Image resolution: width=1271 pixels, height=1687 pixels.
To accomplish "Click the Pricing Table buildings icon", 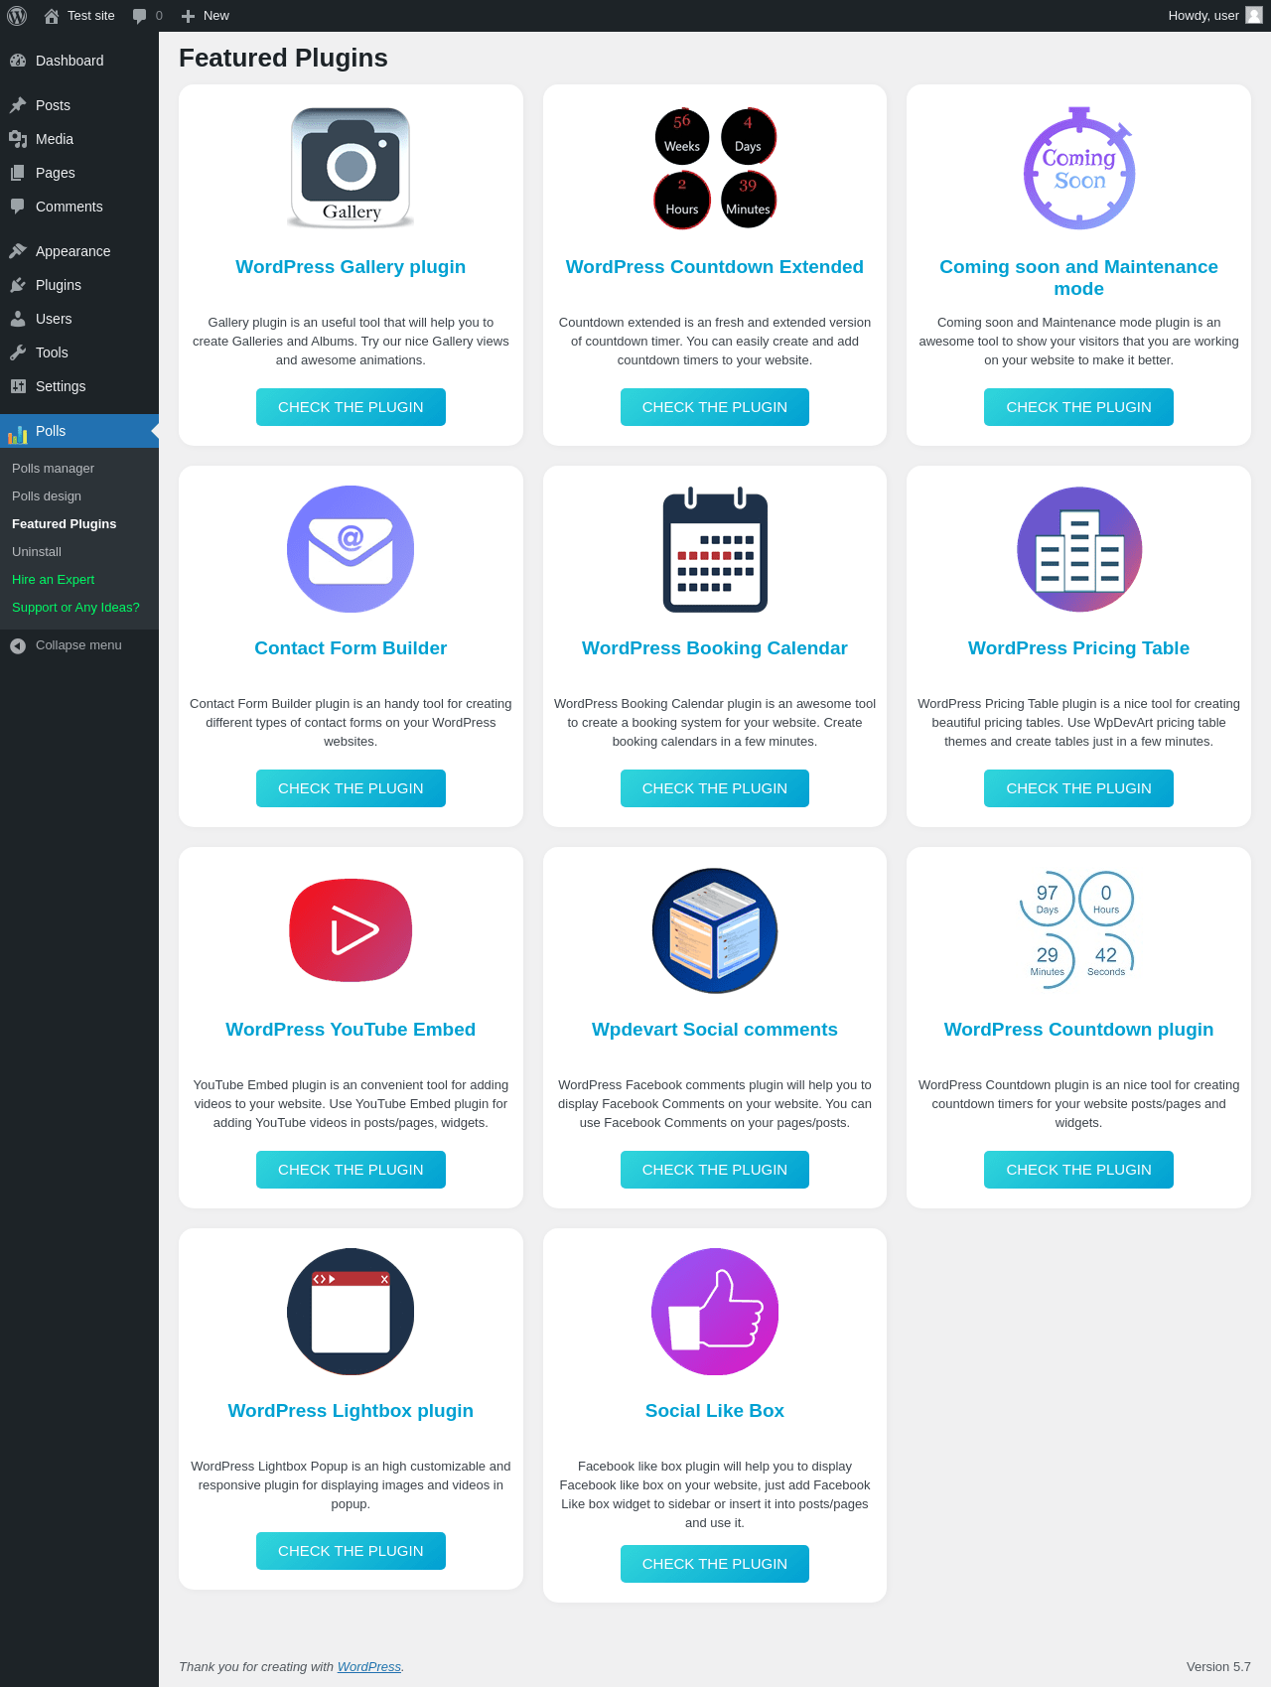I will coord(1079,549).
